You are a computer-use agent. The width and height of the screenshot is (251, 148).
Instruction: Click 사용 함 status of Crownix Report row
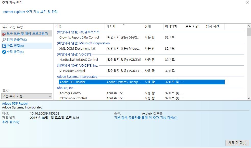click(150, 38)
